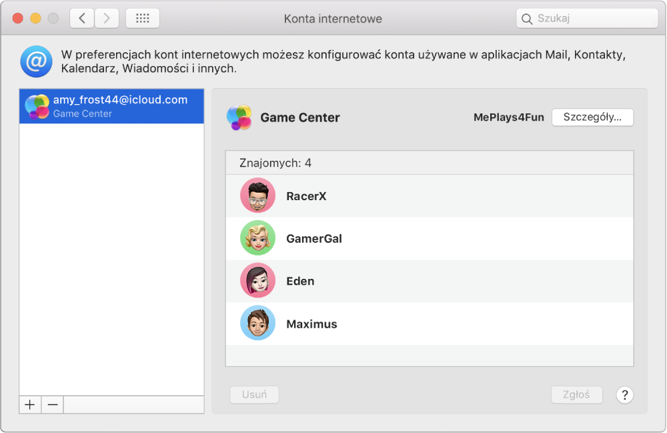Go back with the left chevron button
Screen dimensions: 667x433
point(81,18)
